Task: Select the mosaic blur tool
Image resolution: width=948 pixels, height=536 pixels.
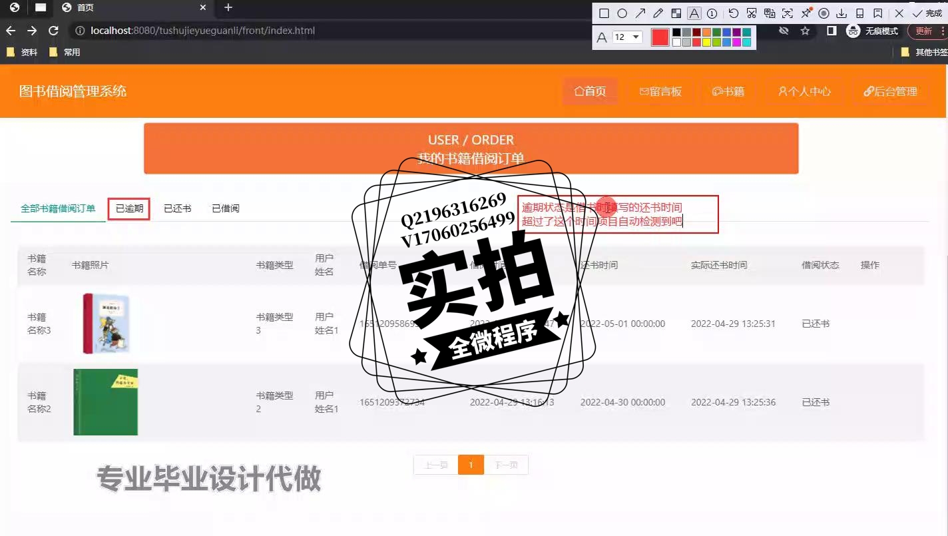Action: pos(676,13)
